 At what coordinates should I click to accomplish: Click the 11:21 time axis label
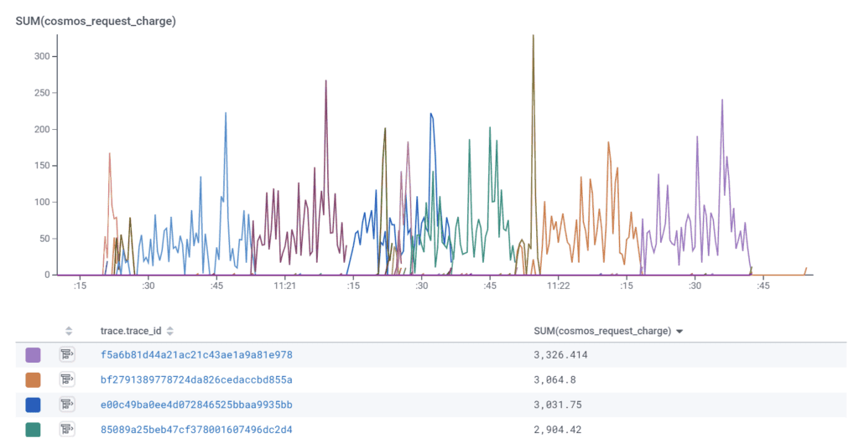pos(285,286)
